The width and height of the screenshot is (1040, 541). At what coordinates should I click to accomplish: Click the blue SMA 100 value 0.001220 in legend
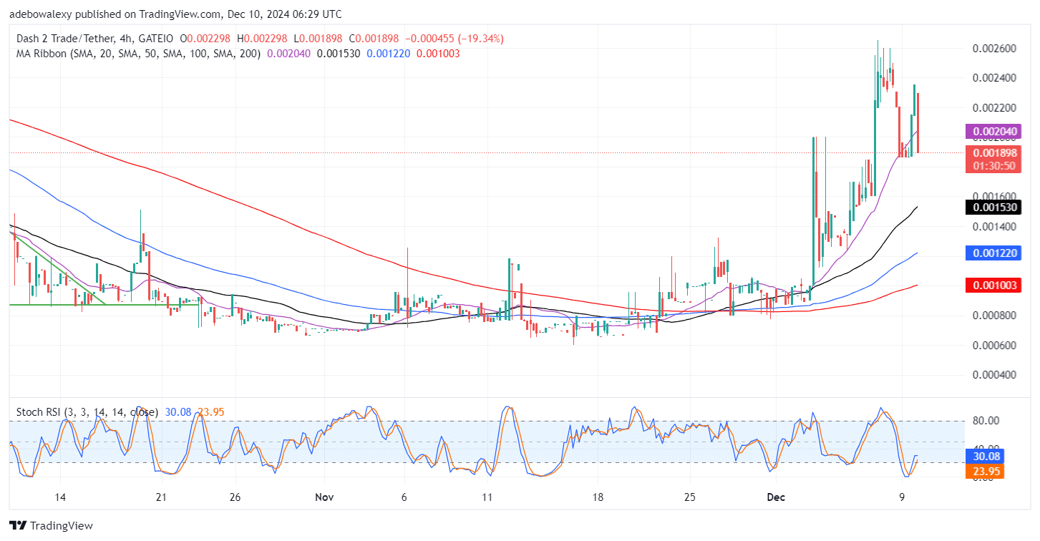point(389,53)
